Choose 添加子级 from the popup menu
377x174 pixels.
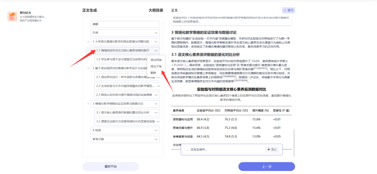(x=156, y=66)
